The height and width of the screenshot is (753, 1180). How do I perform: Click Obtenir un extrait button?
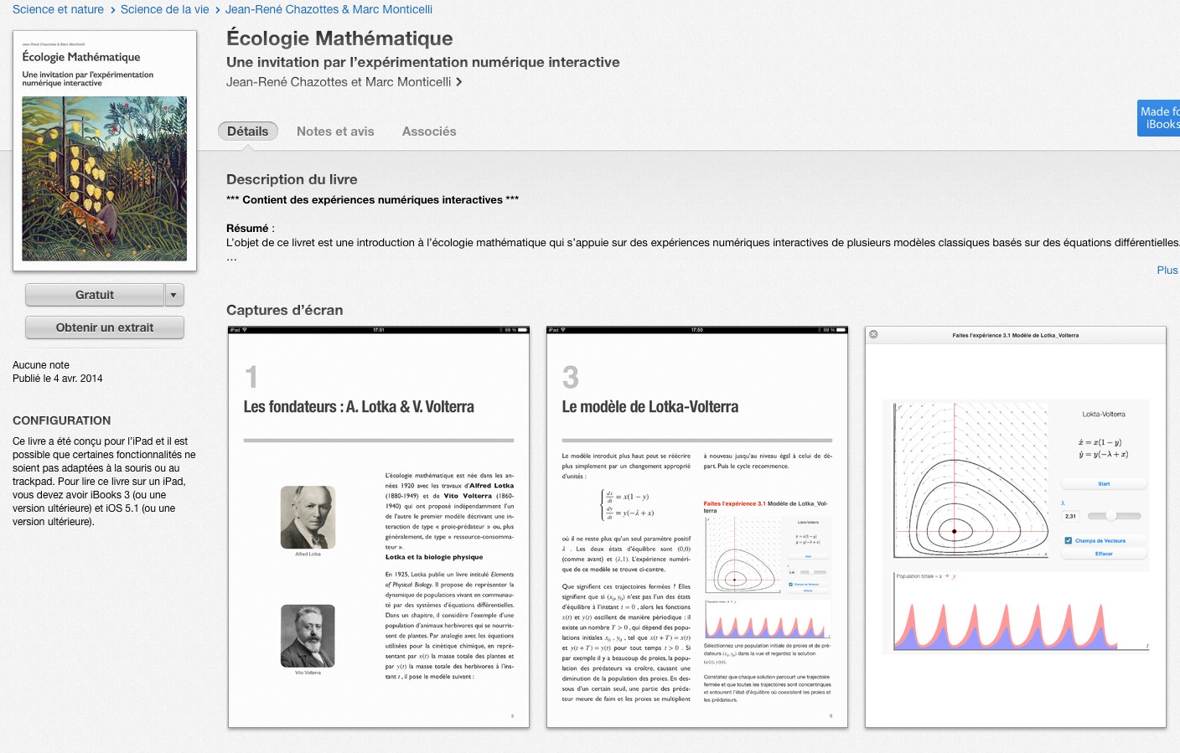pyautogui.click(x=104, y=328)
